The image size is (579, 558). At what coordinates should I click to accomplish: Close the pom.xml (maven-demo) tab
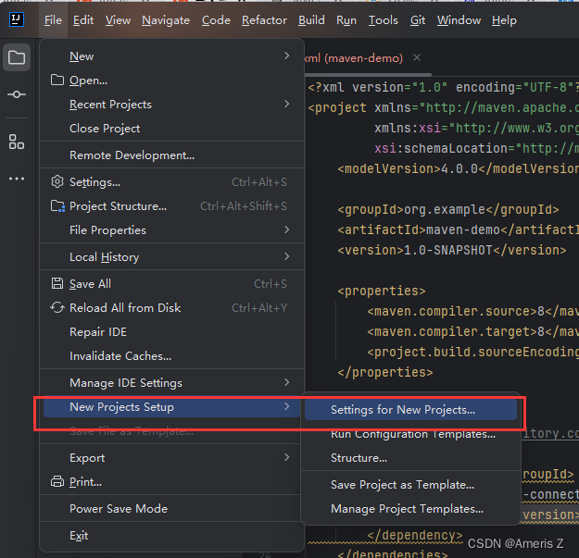[x=417, y=57]
